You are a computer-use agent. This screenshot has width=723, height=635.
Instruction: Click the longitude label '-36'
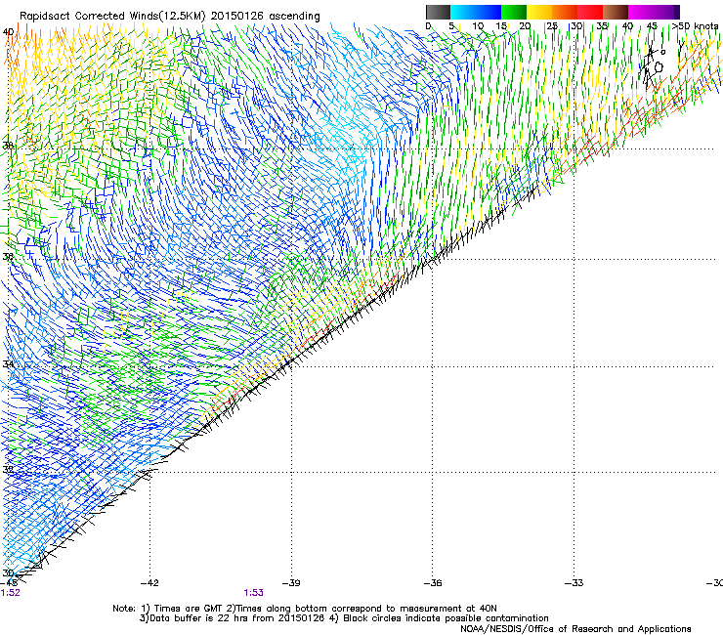tap(433, 583)
